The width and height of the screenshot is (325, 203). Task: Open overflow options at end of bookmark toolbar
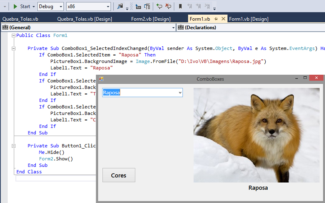click(x=214, y=9)
